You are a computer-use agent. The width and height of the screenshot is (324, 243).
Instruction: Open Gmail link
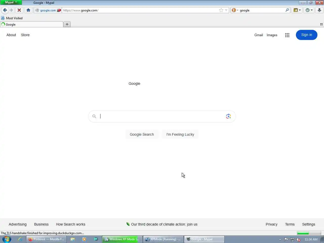point(259,35)
